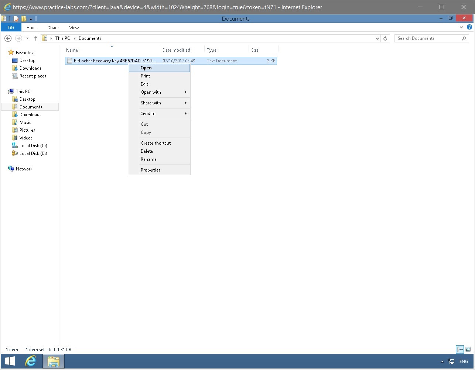Launch Internet Explorer from the taskbar
This screenshot has width=475, height=370.
[x=31, y=361]
